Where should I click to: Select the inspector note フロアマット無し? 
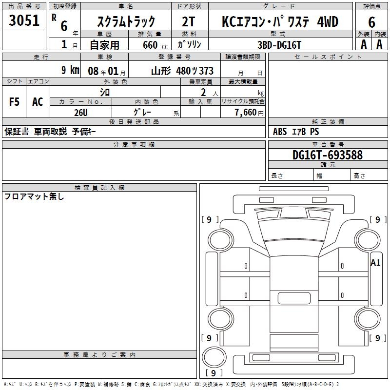point(34,196)
